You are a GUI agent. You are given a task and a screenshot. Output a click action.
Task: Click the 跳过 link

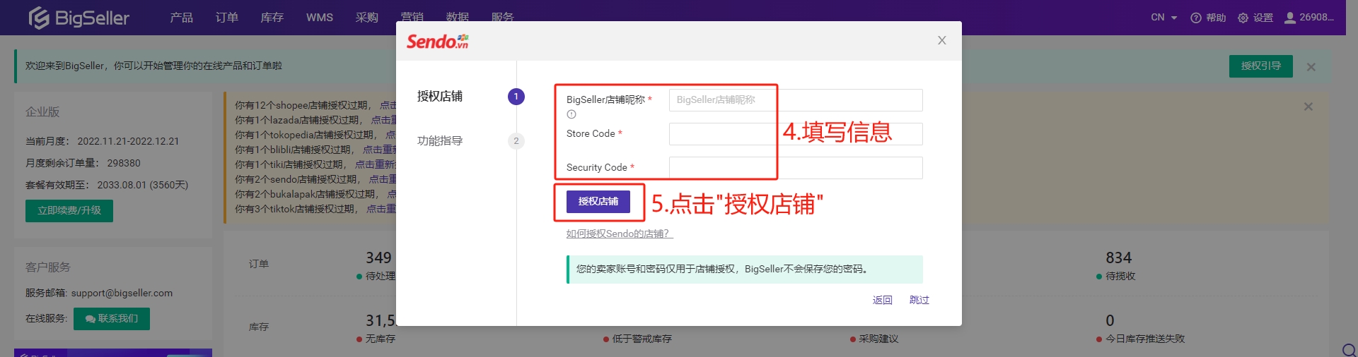coord(919,300)
